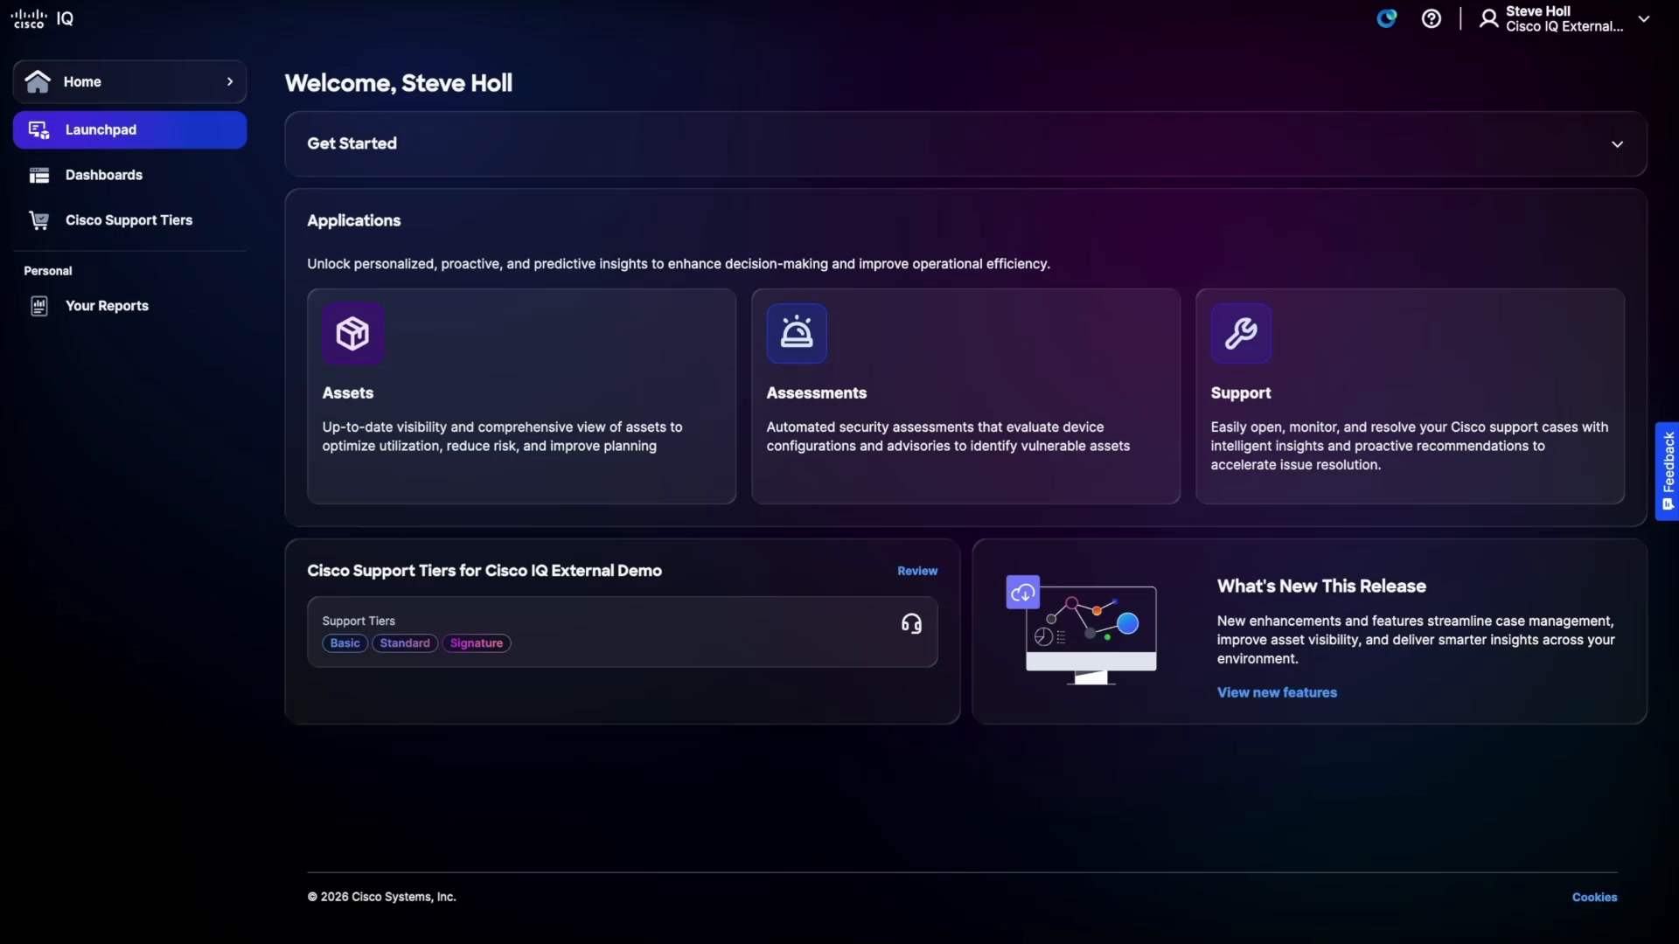Open Cisco Support Tiers menu item

pos(129,220)
